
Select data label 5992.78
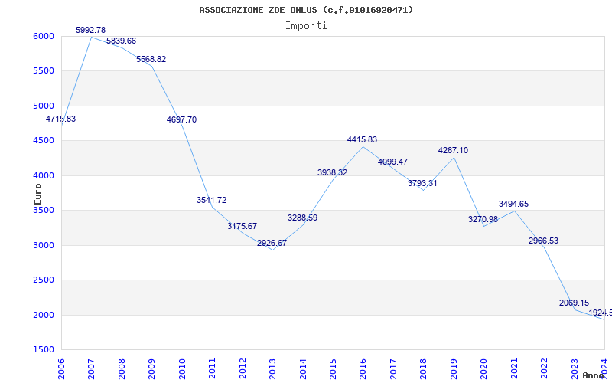click(90, 30)
